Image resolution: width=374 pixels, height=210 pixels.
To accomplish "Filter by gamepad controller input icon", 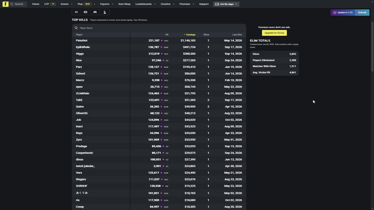I will click(95, 12).
